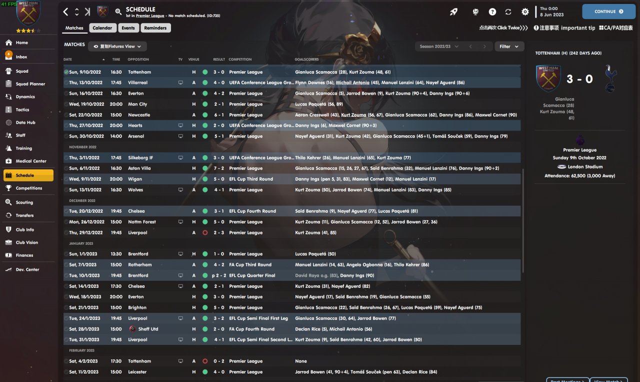Open the Season 2022/23 selector
This screenshot has height=382, width=640.
coord(439,47)
